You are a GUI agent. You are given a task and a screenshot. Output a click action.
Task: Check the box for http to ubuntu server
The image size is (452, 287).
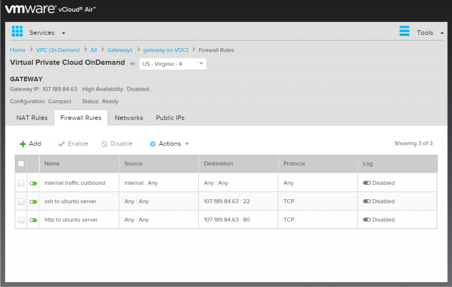tap(21, 220)
